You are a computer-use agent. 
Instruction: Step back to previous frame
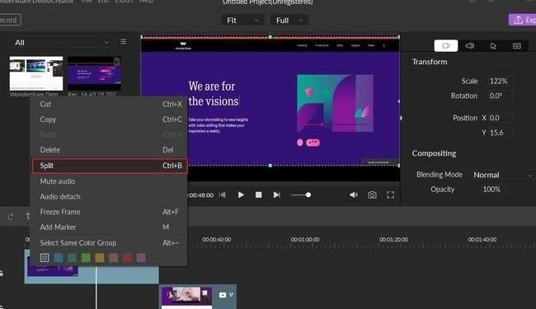[223, 195]
